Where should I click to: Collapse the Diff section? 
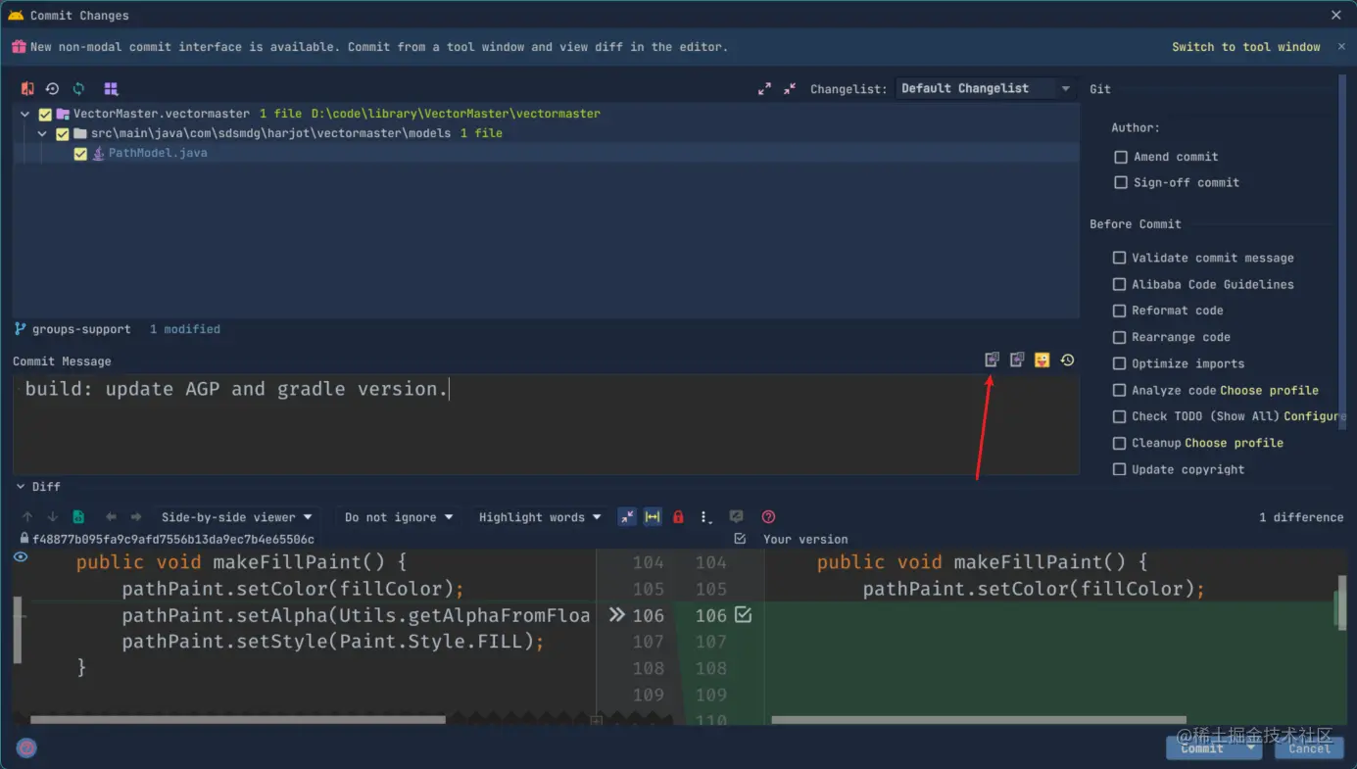(21, 486)
